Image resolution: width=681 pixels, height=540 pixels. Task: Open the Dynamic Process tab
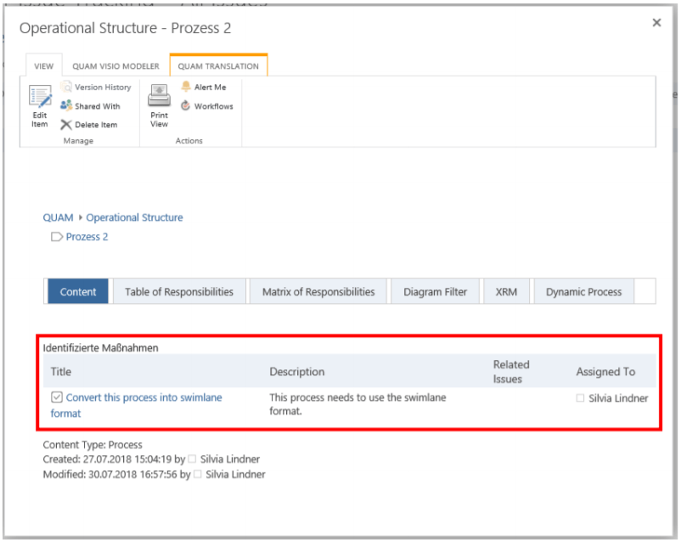[583, 292]
